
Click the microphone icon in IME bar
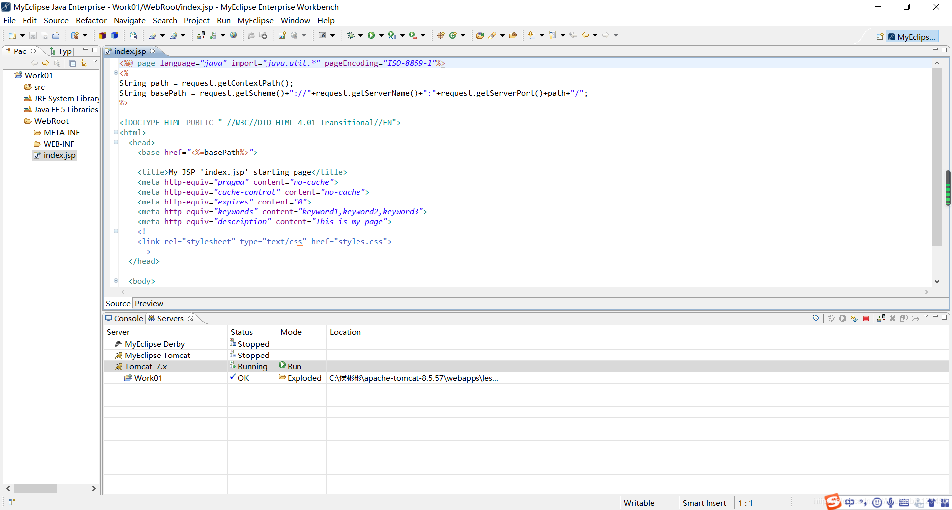coord(891,502)
